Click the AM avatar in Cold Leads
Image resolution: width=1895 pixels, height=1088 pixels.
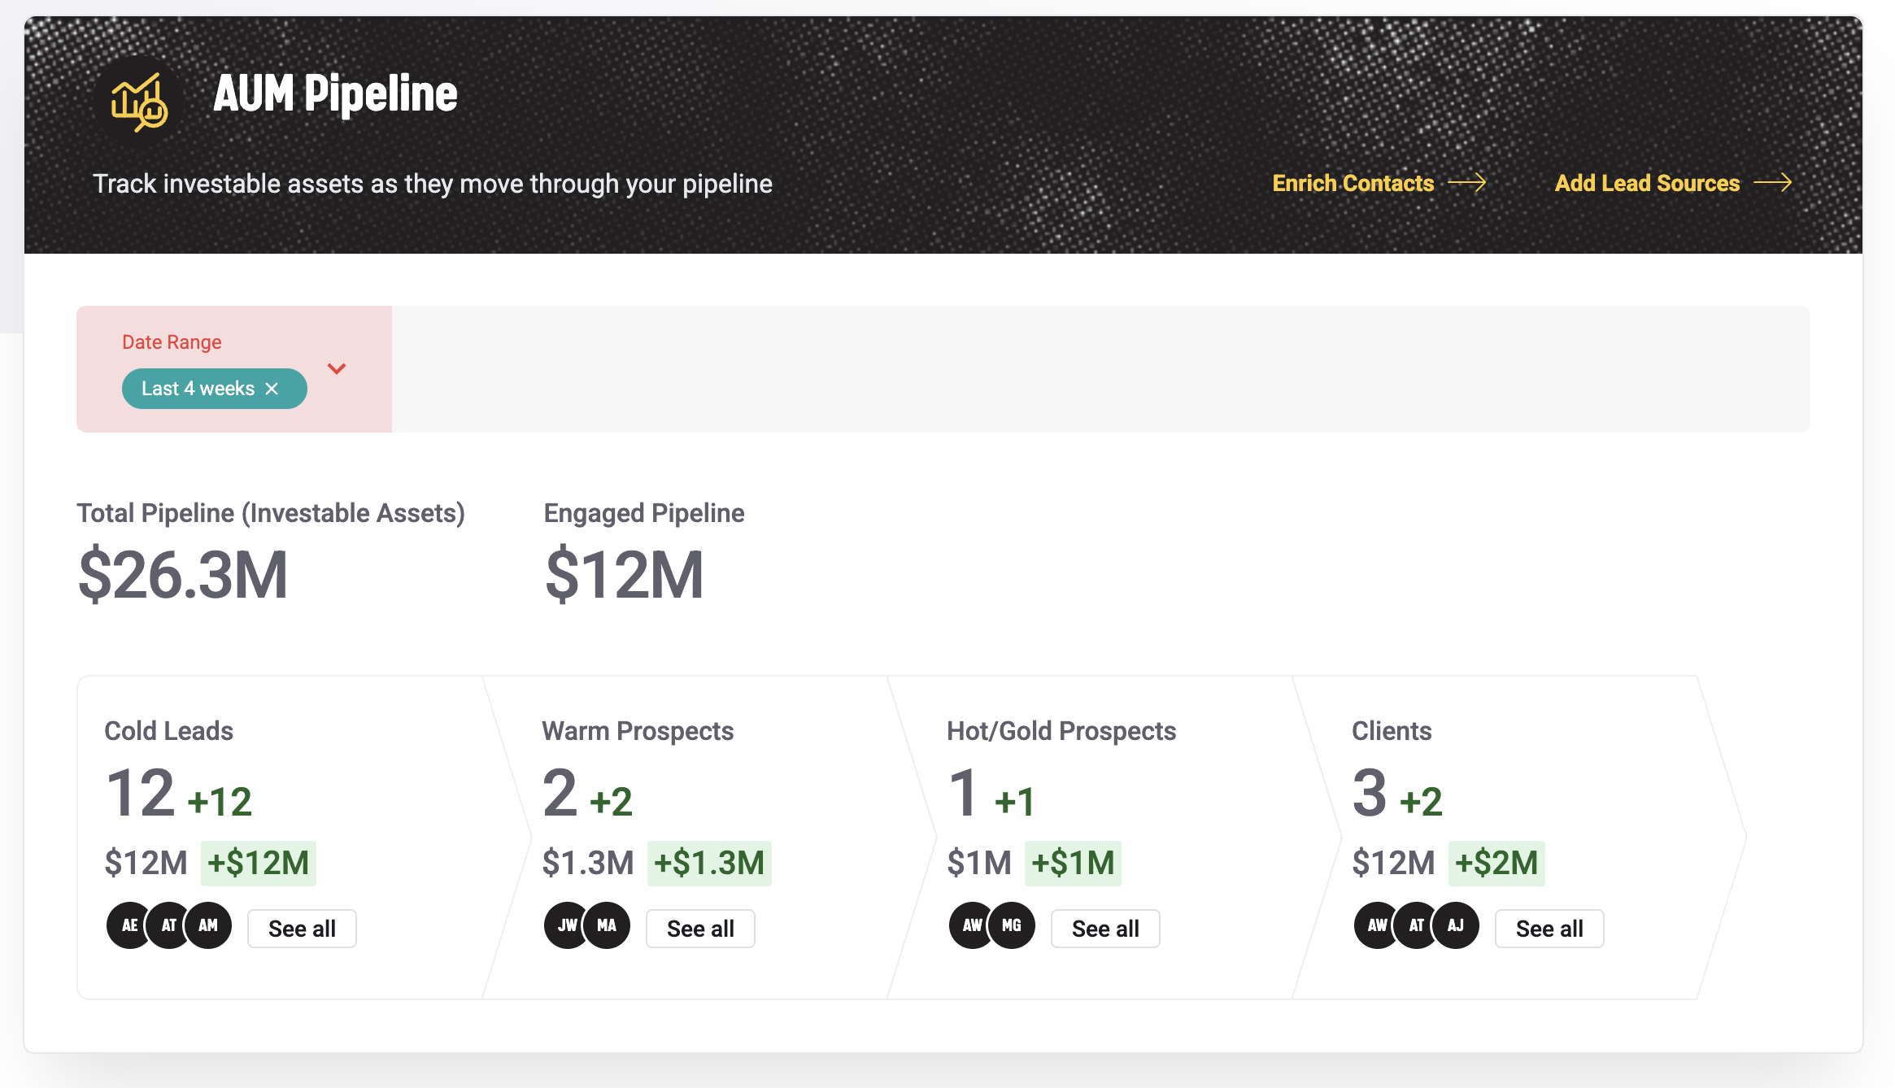209,925
